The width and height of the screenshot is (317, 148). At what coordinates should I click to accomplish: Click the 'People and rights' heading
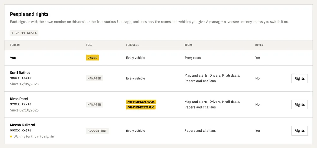(x=29, y=14)
